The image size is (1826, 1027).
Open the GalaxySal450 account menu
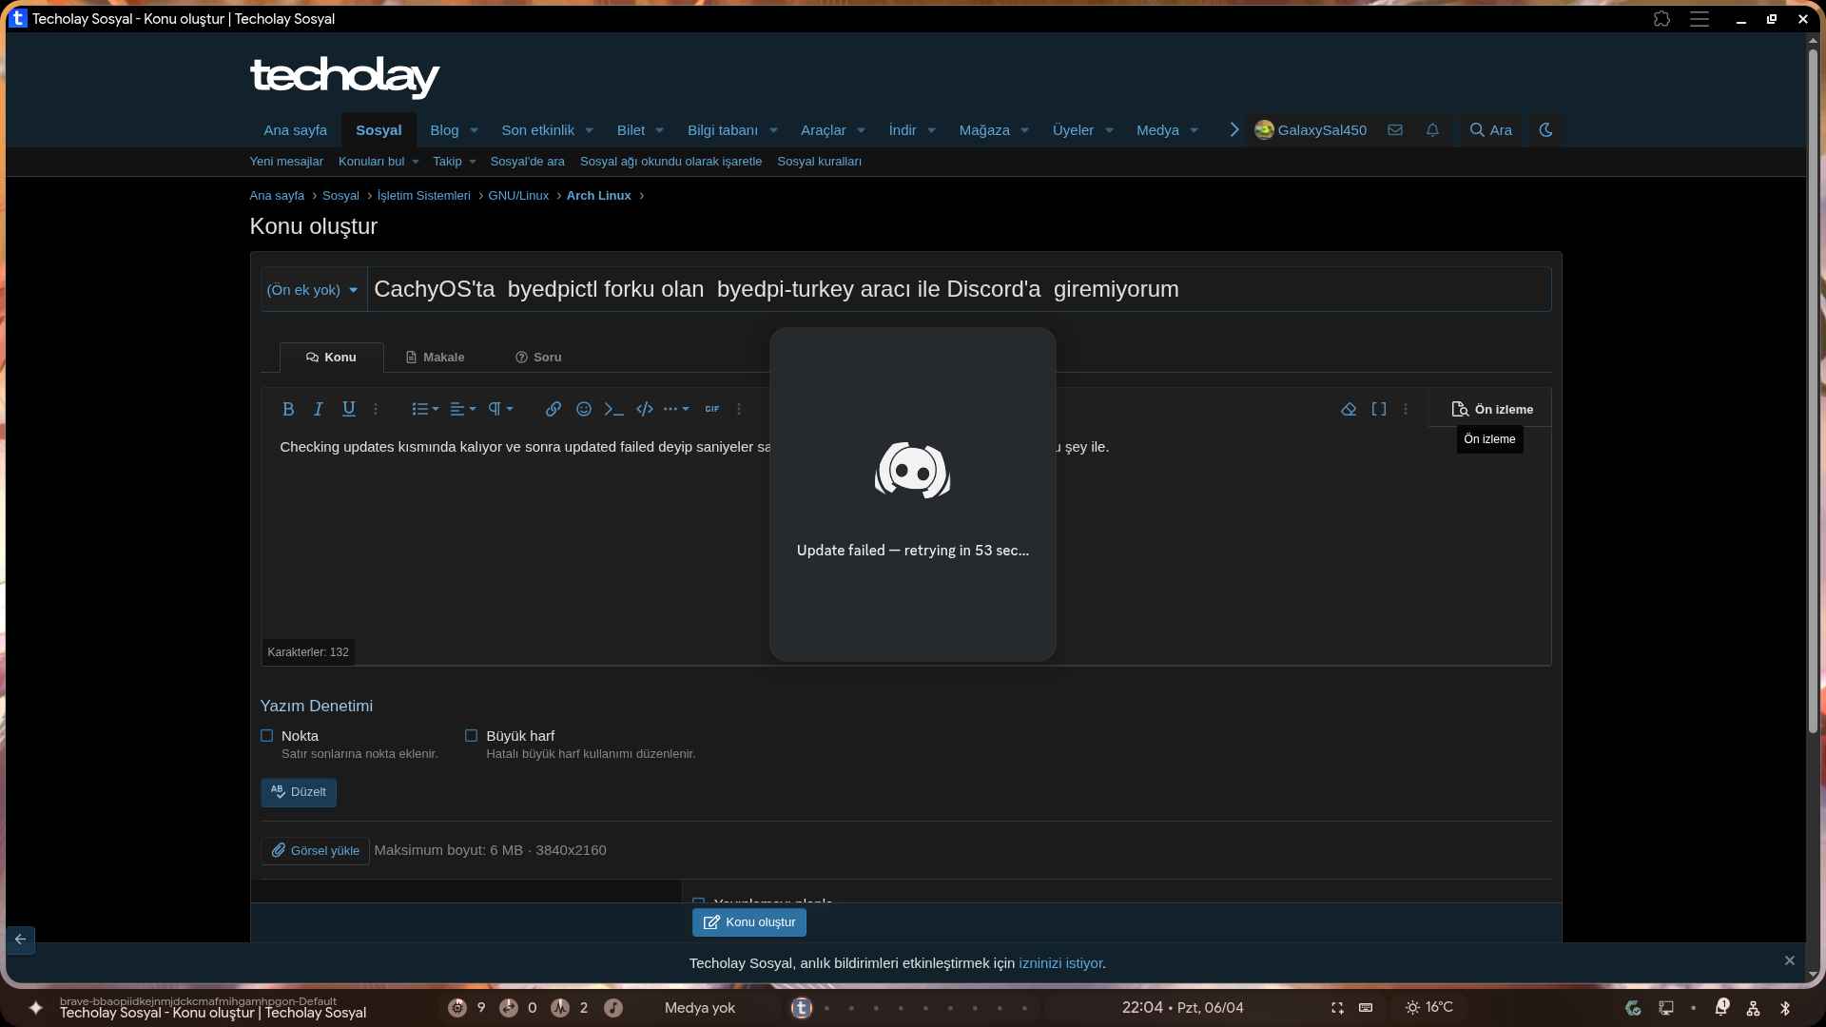[x=1311, y=130]
